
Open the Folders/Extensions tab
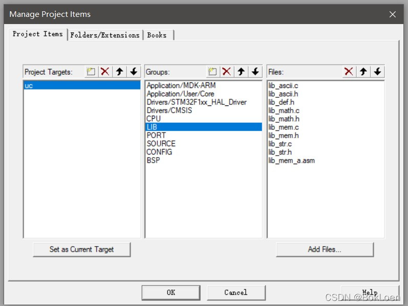(x=105, y=35)
